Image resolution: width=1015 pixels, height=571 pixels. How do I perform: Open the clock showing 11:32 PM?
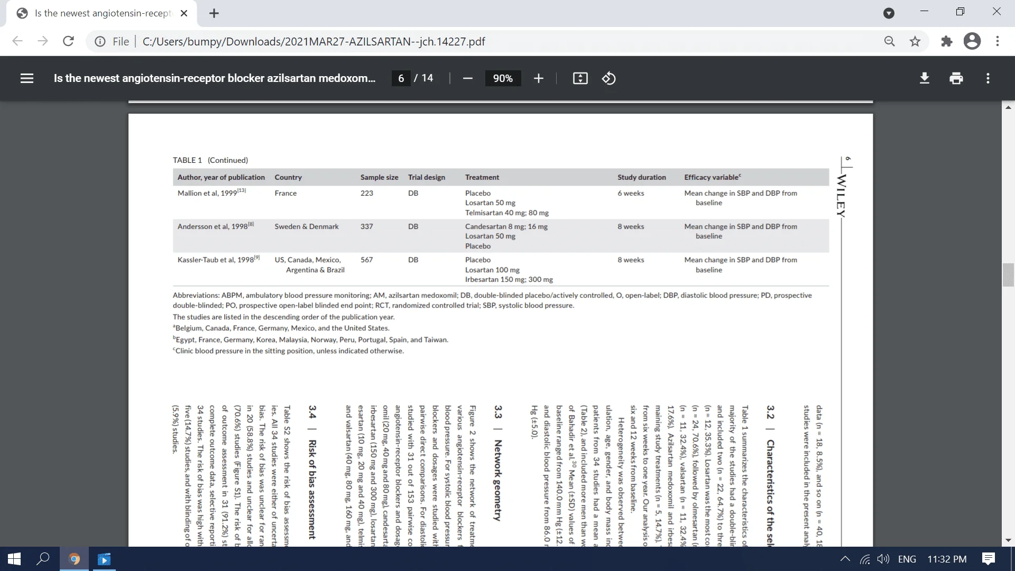pos(947,559)
